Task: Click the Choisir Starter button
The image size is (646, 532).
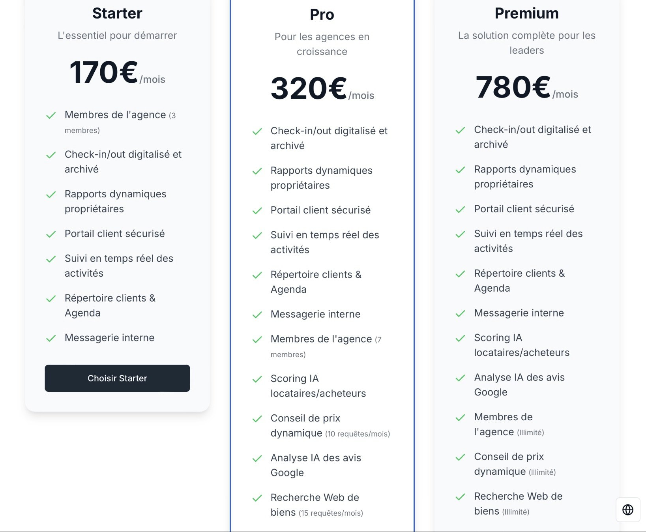Action: [x=117, y=378]
